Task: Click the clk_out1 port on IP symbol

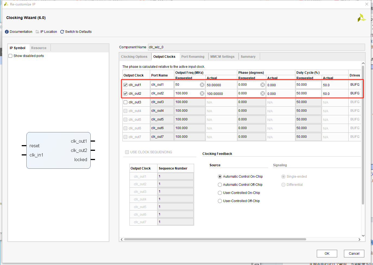Action: pyautogui.click(x=79, y=141)
